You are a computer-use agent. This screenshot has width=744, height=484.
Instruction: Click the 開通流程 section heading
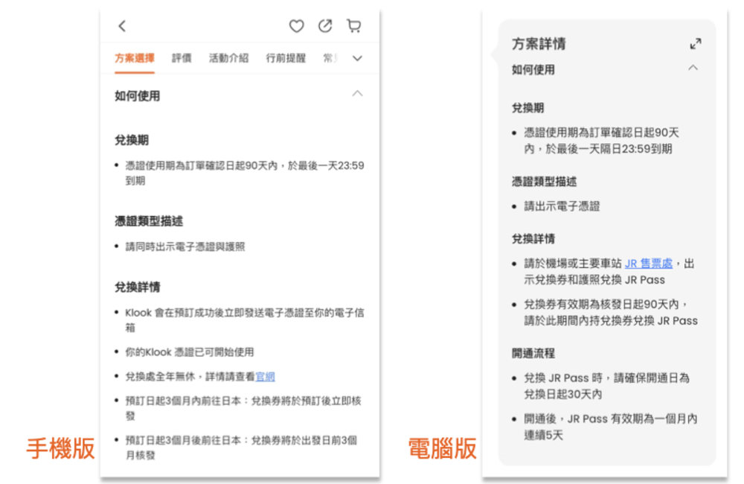533,353
